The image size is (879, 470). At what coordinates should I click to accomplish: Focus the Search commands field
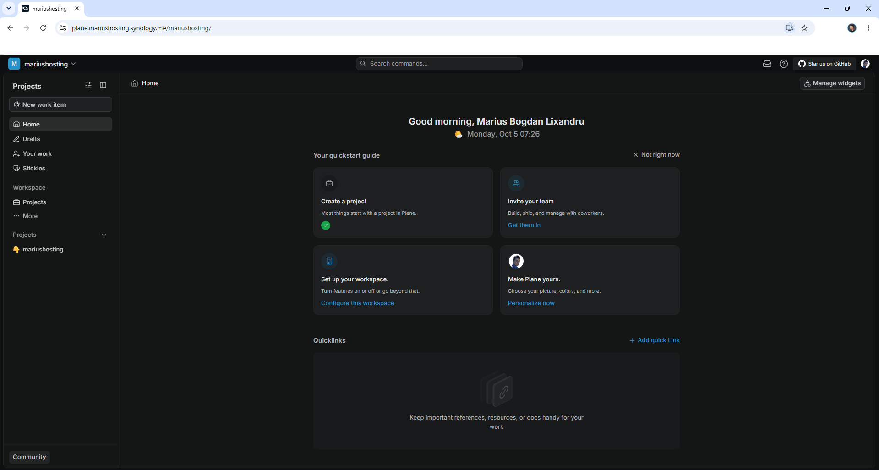[x=439, y=64]
